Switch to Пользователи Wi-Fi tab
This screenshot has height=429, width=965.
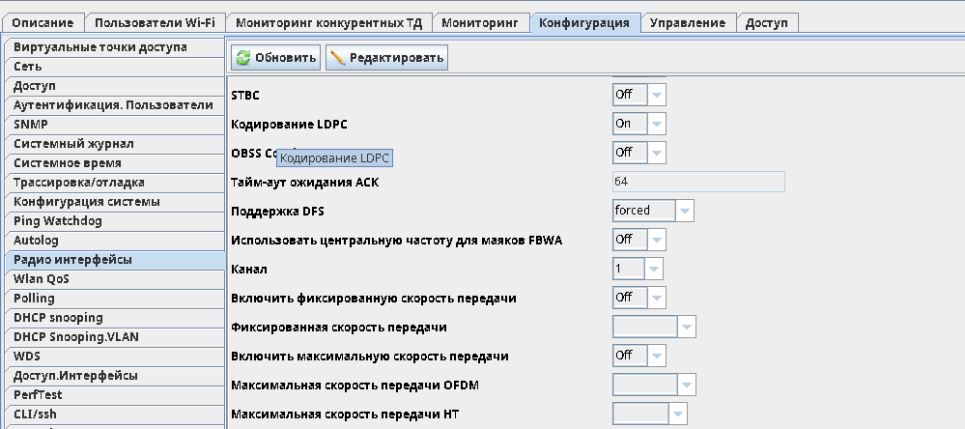[x=156, y=22]
